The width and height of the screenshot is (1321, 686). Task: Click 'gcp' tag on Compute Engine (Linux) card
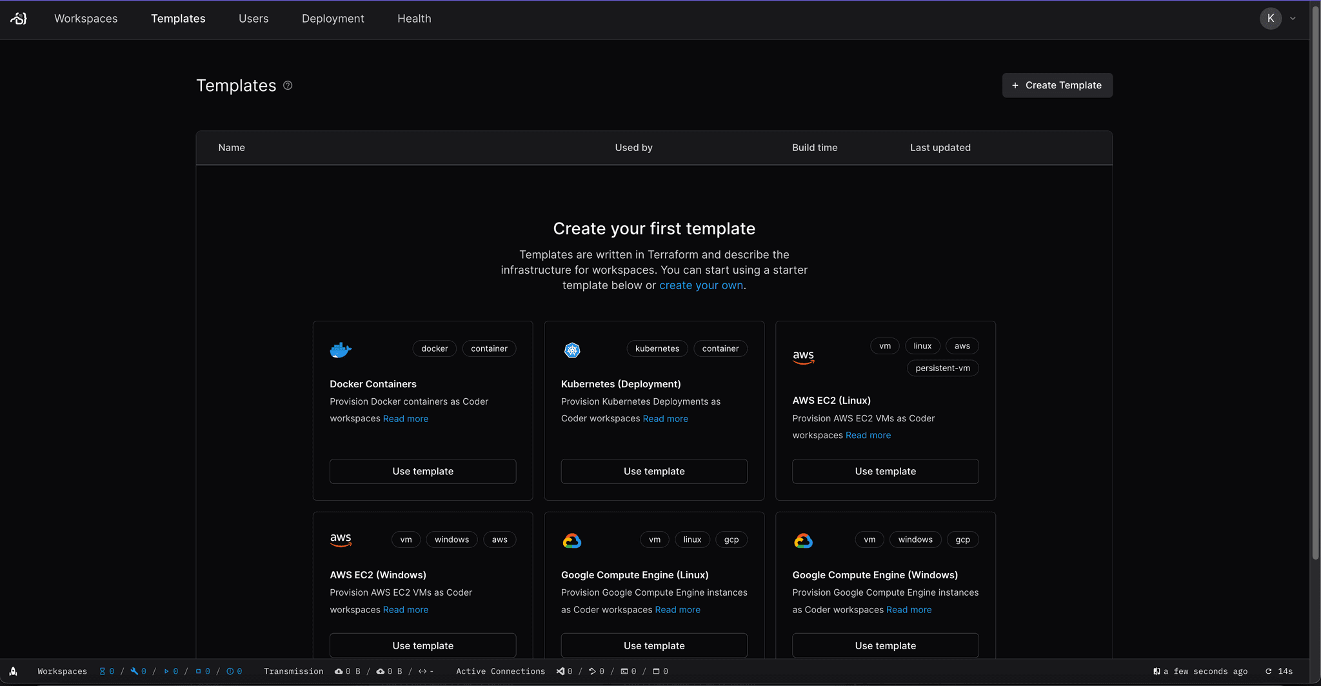[x=731, y=540]
